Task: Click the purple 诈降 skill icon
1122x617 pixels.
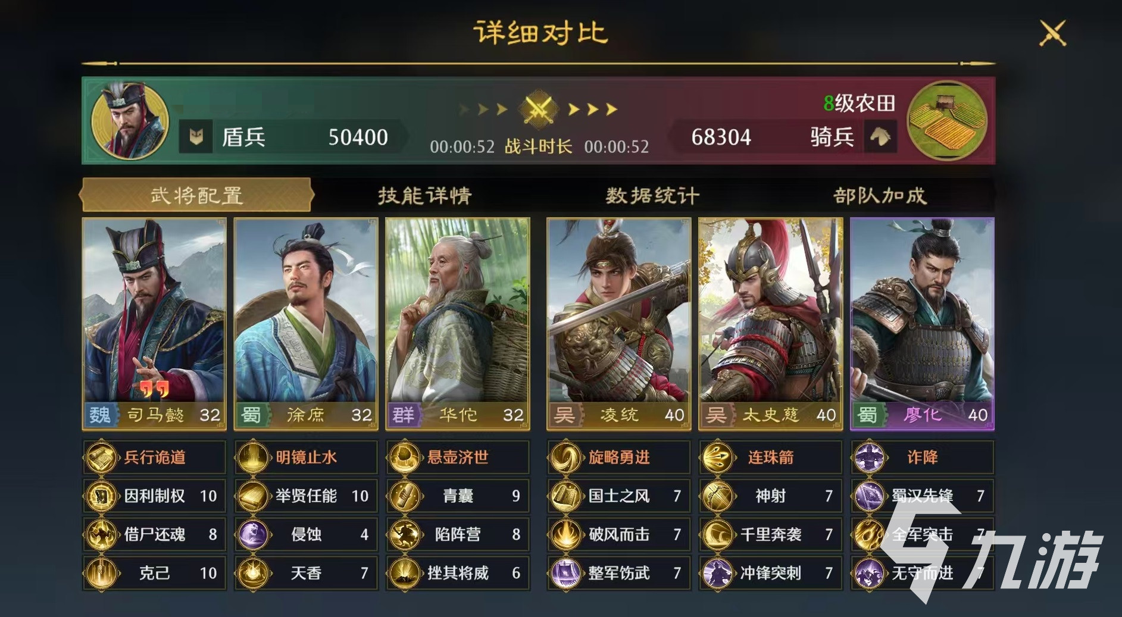Action: pyautogui.click(x=870, y=458)
